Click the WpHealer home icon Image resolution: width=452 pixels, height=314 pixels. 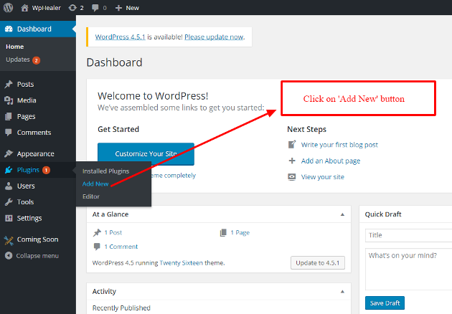click(25, 8)
